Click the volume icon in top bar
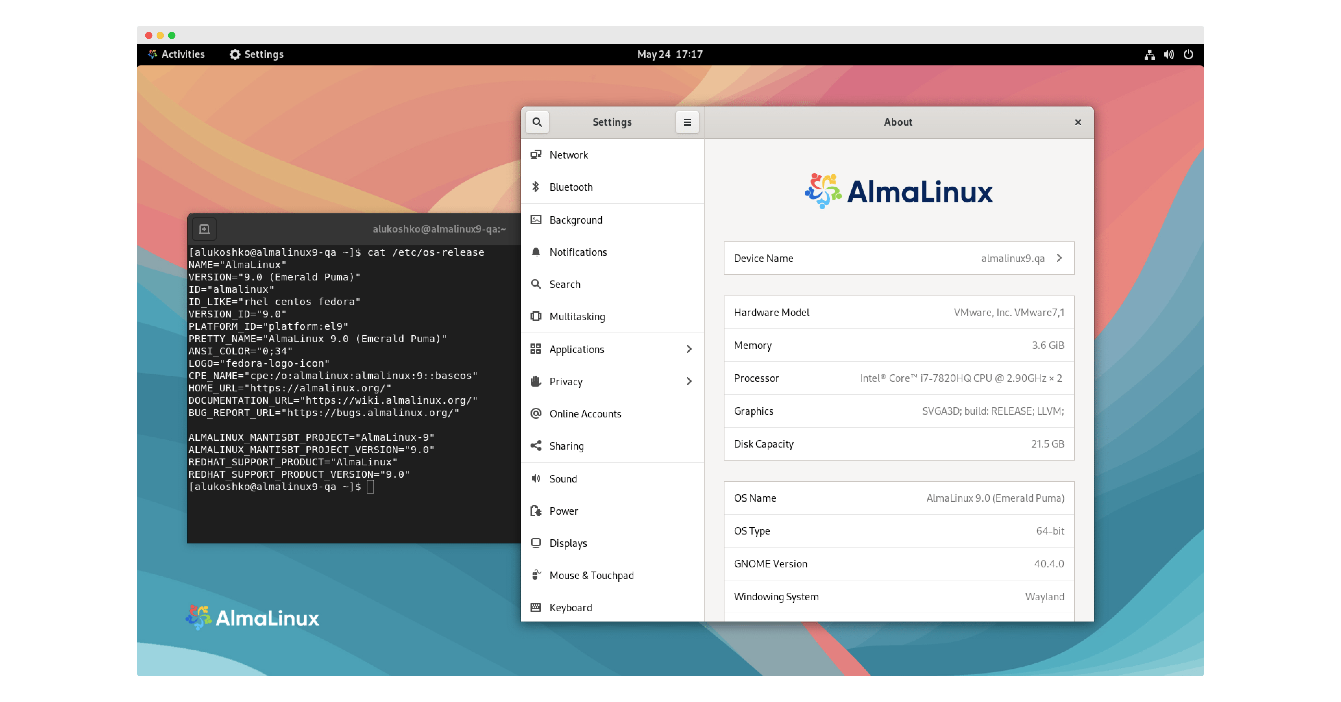The height and width of the screenshot is (702, 1341). tap(1169, 54)
